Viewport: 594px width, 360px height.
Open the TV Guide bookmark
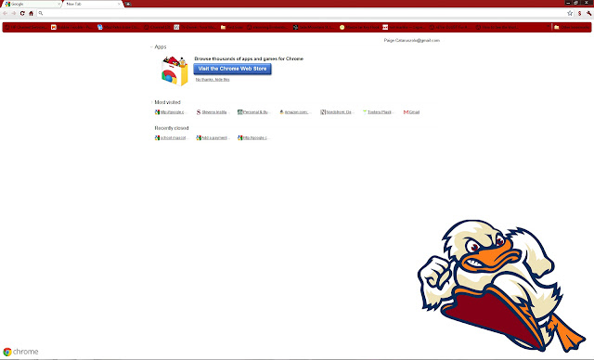[195, 27]
